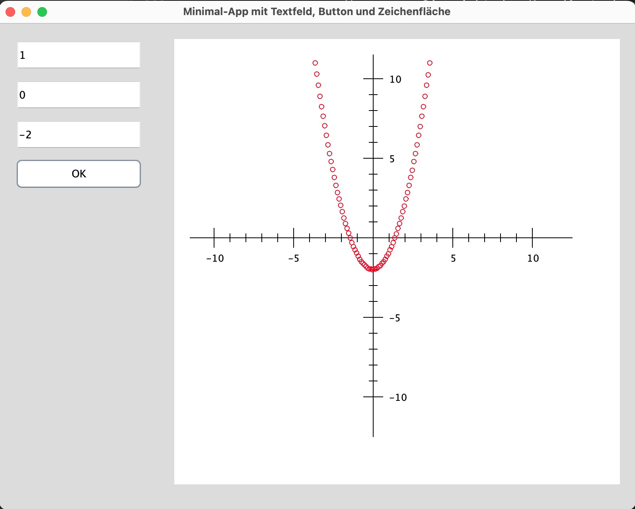Click the 5 label on the horizontal axis
The image size is (635, 509).
(x=453, y=258)
